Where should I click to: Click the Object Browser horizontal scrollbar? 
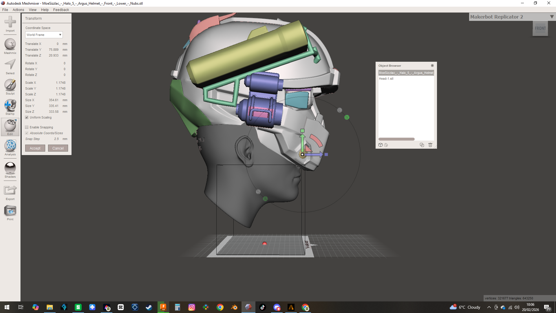[396, 139]
